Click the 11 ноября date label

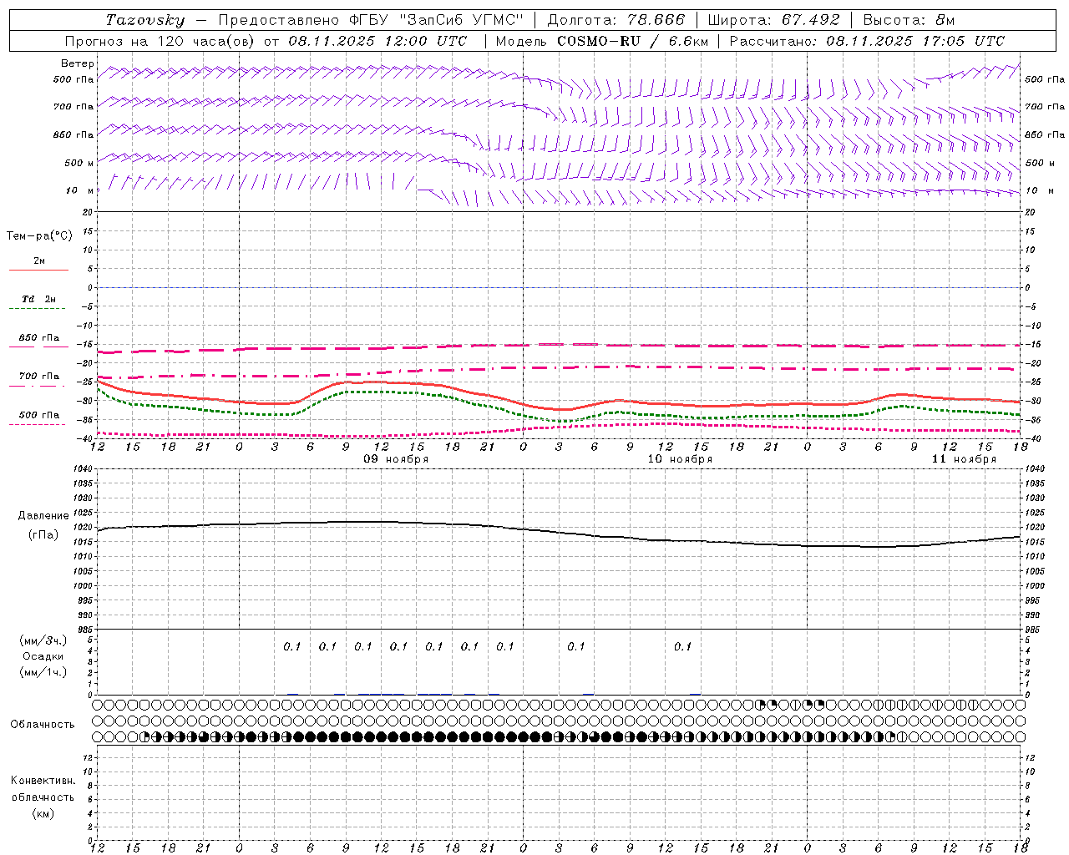(964, 459)
